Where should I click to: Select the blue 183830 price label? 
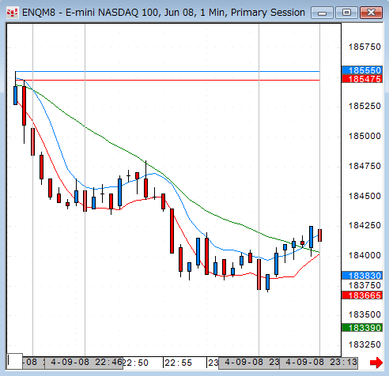click(x=362, y=276)
